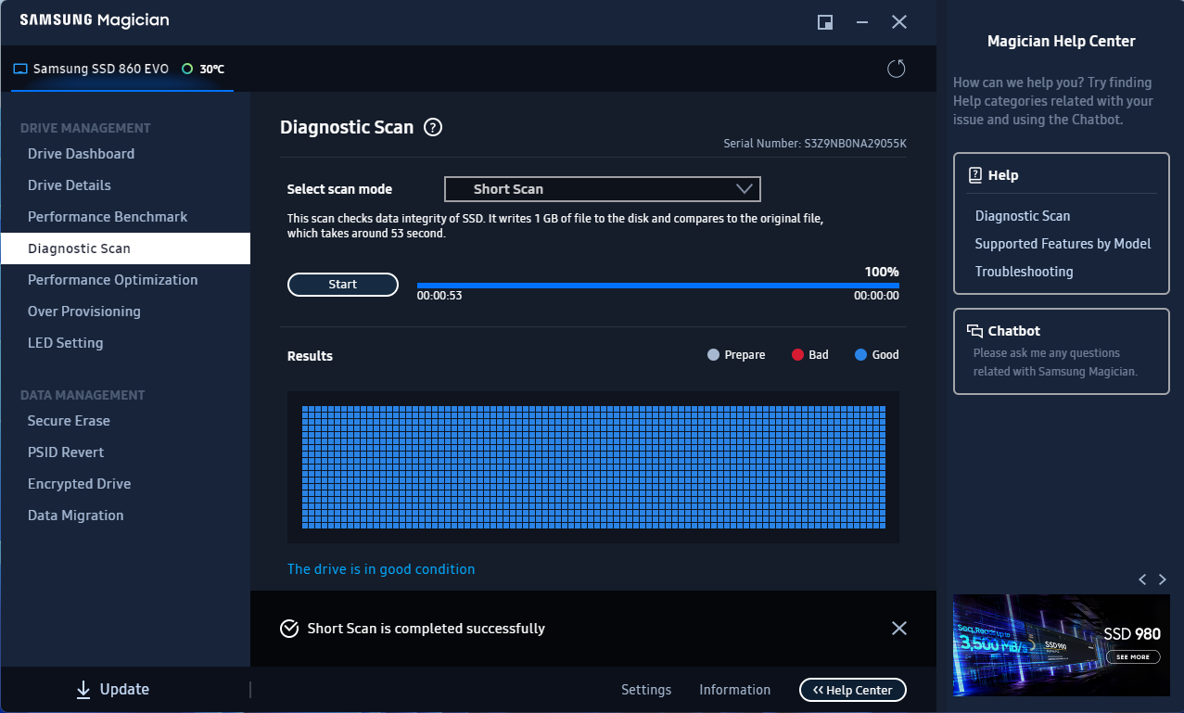Image resolution: width=1184 pixels, height=713 pixels.
Task: Click the Update download arrow icon
Action: 83,689
